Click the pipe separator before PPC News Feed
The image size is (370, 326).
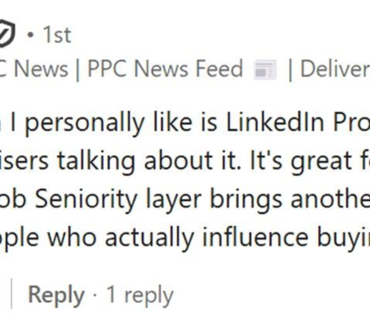[x=78, y=70]
